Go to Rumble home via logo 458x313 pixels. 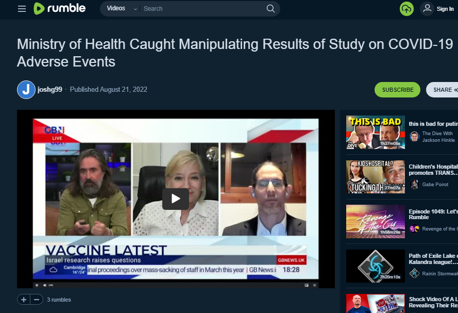tap(60, 8)
